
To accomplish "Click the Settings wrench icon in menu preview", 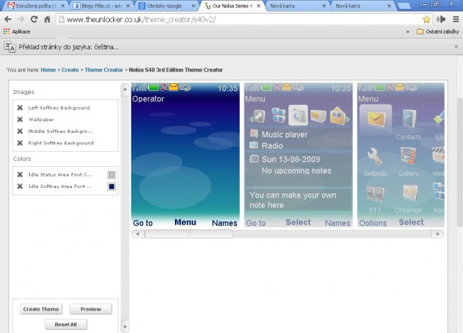I will 374,157.
